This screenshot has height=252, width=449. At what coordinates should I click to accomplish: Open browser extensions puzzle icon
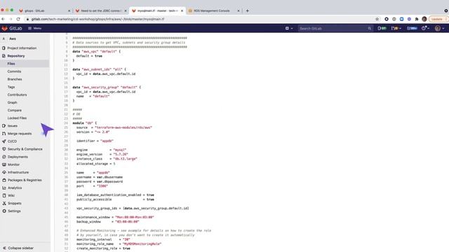417,19
